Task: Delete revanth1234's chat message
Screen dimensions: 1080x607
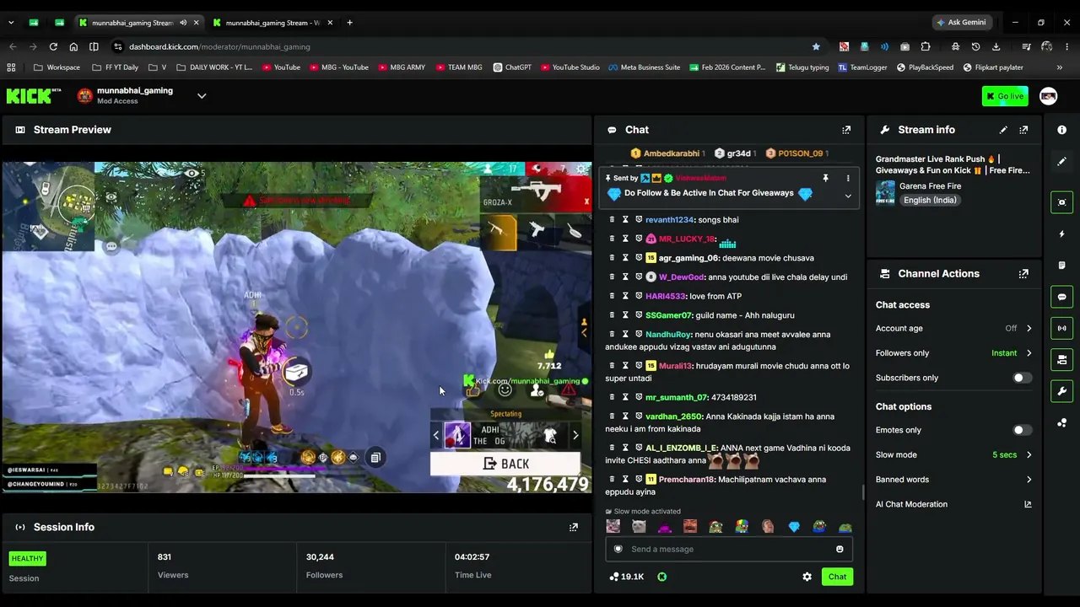Action: [612, 220]
